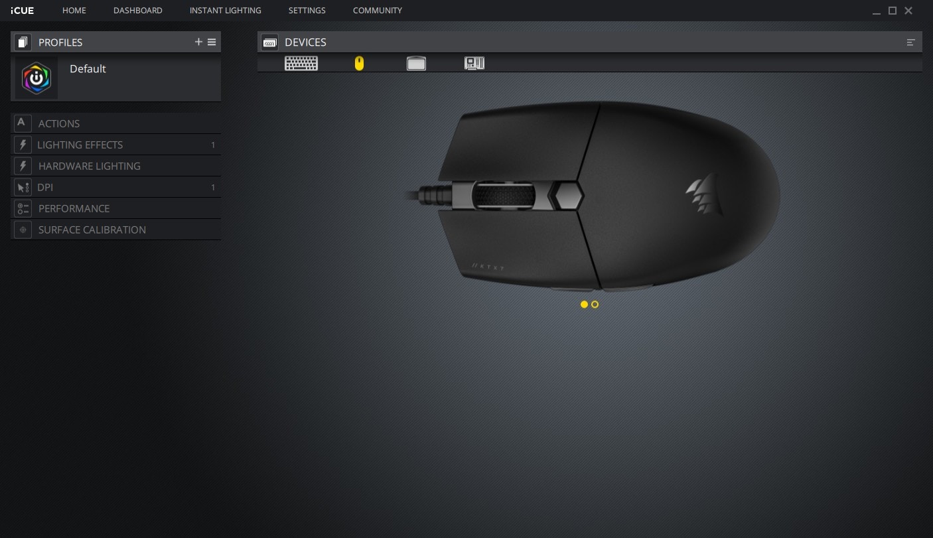Click the Devices panel header icon
Screen dimensions: 933x538
click(269, 42)
